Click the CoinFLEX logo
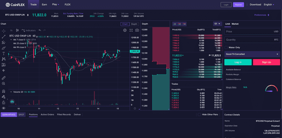The width and height of the screenshot is (282, 138). tap(15, 5)
